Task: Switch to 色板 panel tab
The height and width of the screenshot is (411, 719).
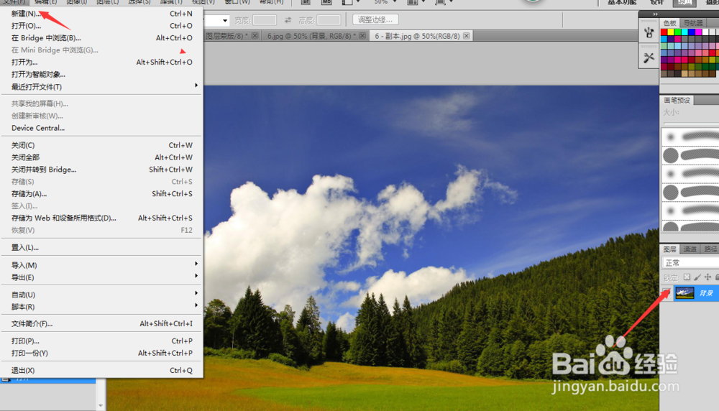Action: click(669, 23)
